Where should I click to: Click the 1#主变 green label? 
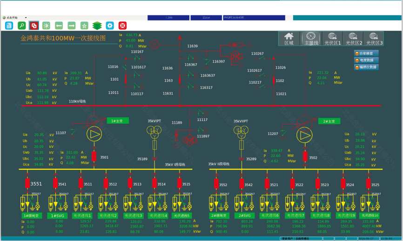point(117,121)
